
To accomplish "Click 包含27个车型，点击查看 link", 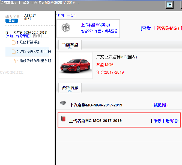I will [x=100, y=31].
